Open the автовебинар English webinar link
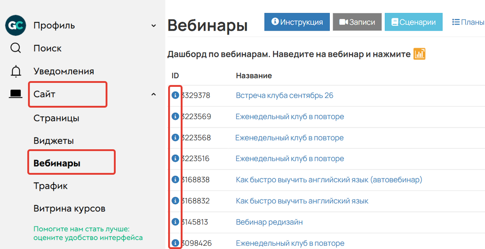The image size is (485, 249). pyautogui.click(x=329, y=180)
